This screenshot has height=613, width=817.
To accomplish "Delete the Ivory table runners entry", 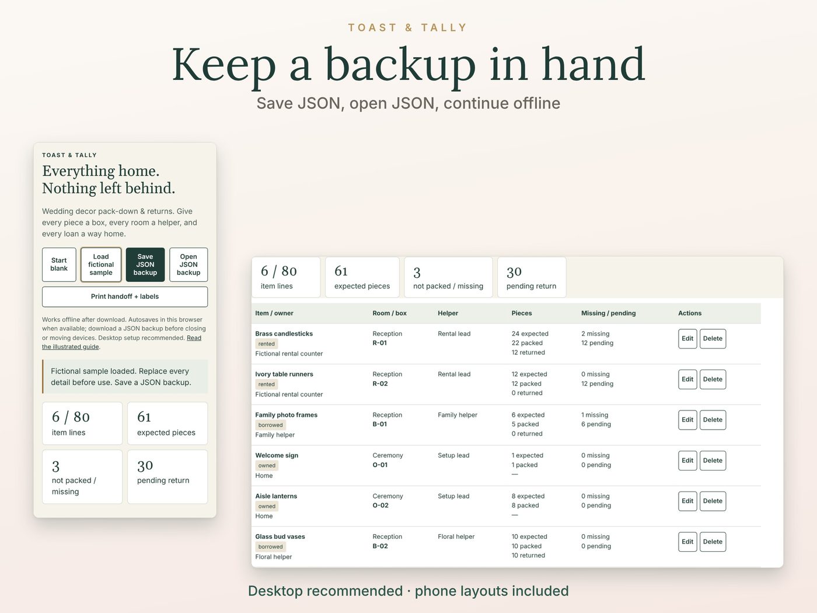I will pos(713,379).
